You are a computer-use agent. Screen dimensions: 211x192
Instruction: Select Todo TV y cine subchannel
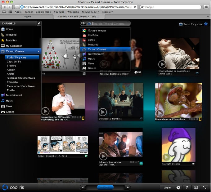click(x=22, y=58)
